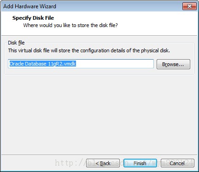Close the Add Hardware Wizard window
The width and height of the screenshot is (199, 172).
[189, 6]
